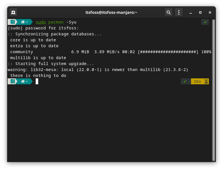Click the vertical scrollbar of the terminal
The height and width of the screenshot is (170, 223).
[x=214, y=85]
